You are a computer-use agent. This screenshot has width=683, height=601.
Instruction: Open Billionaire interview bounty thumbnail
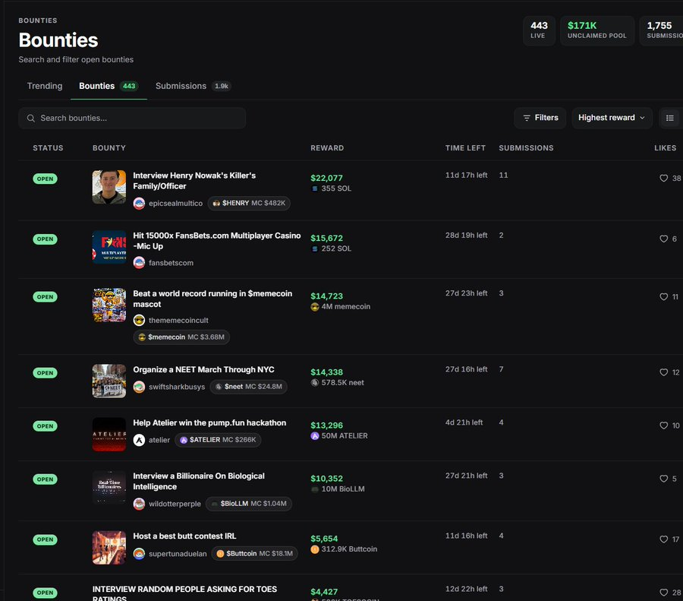[109, 487]
